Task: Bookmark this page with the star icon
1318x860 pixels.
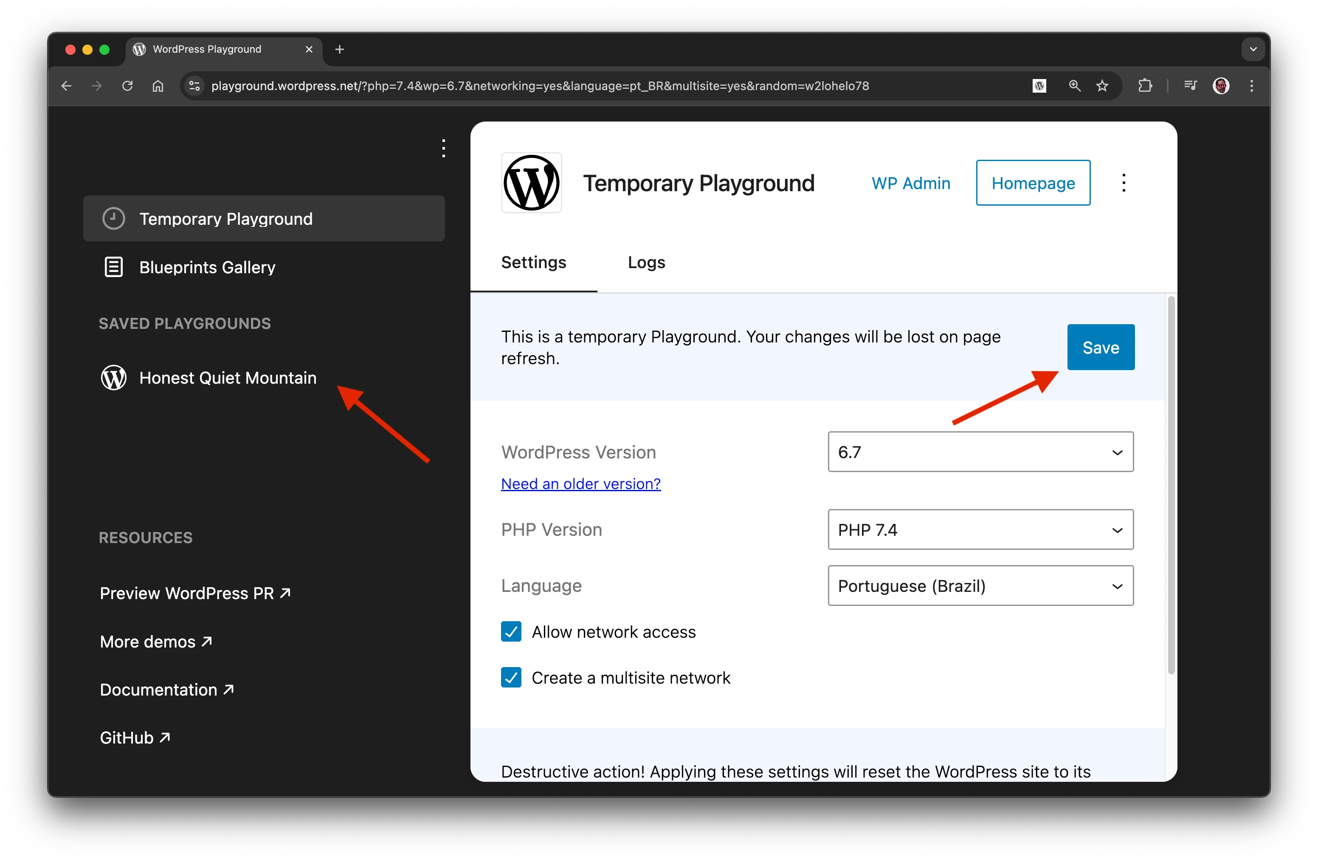Action: (x=1102, y=86)
